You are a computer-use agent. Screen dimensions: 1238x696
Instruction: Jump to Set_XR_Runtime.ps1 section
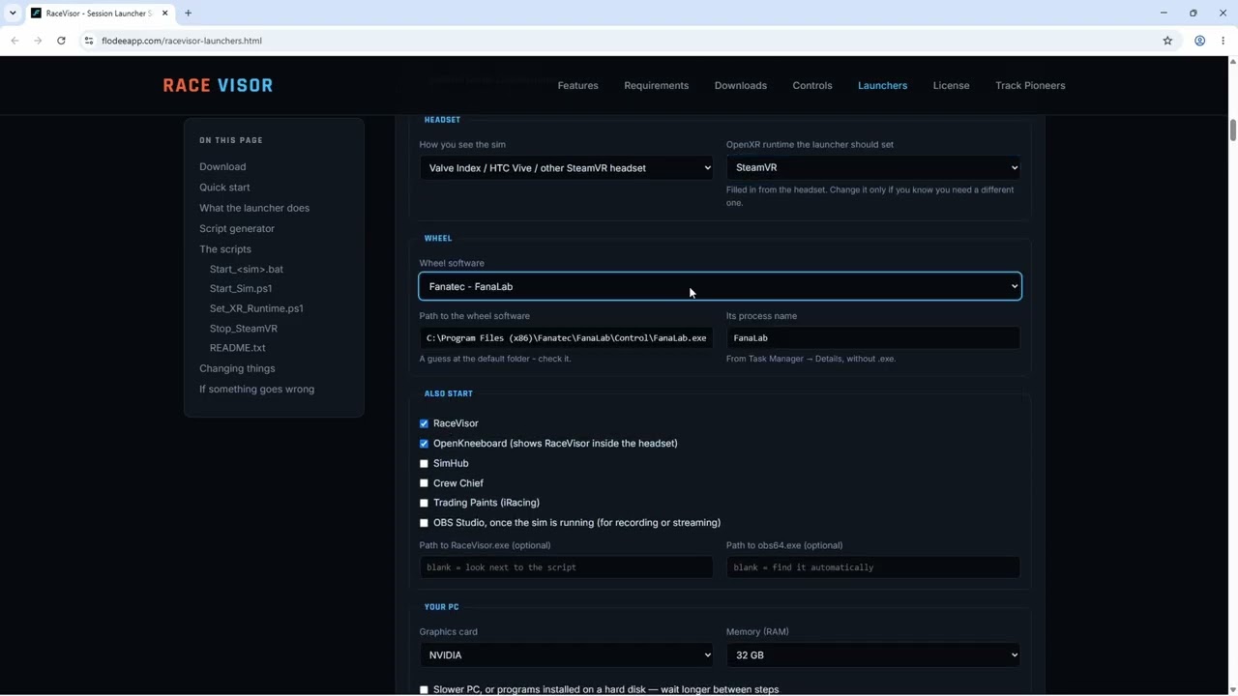[256, 308]
